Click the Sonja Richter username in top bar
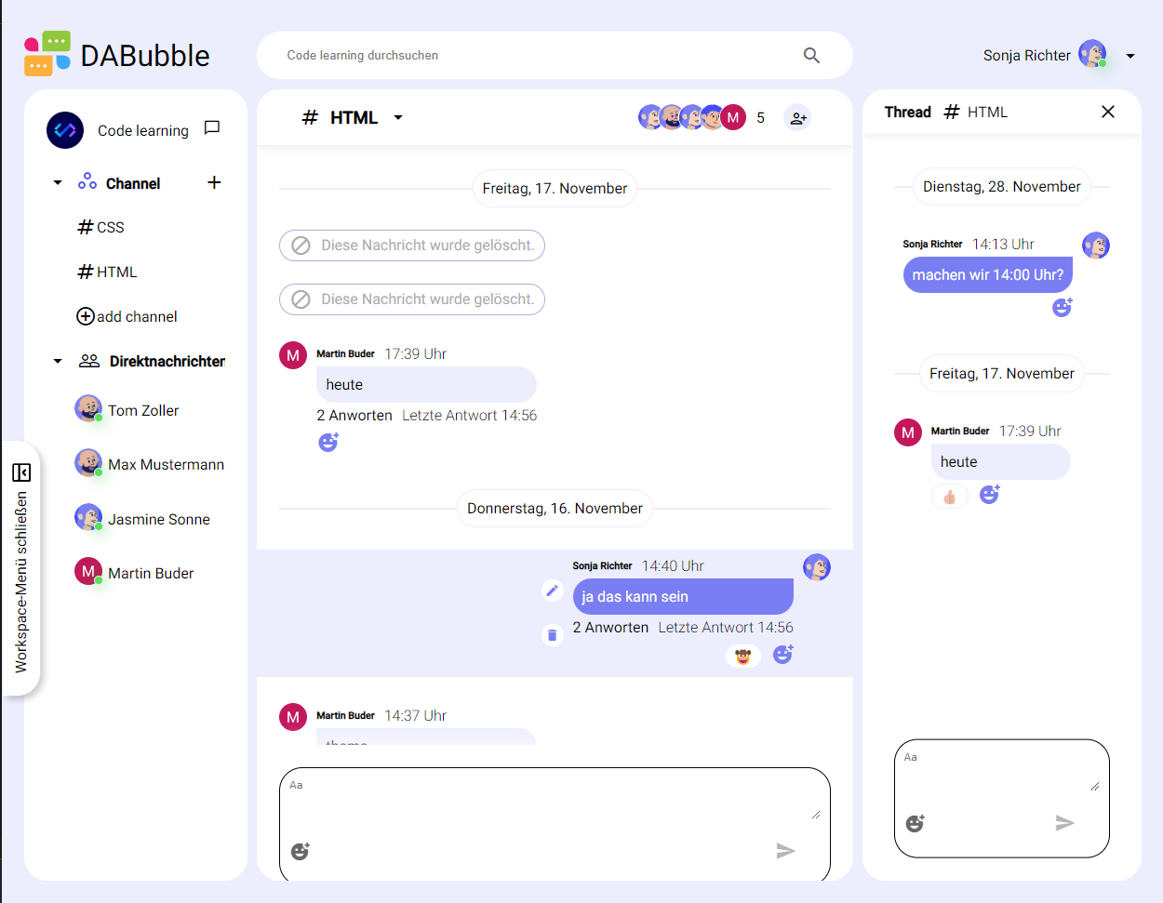 point(1027,56)
